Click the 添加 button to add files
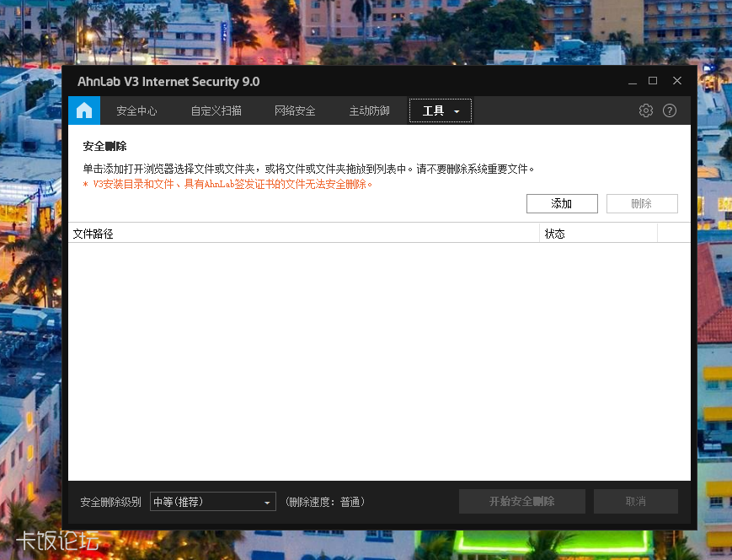 561,203
